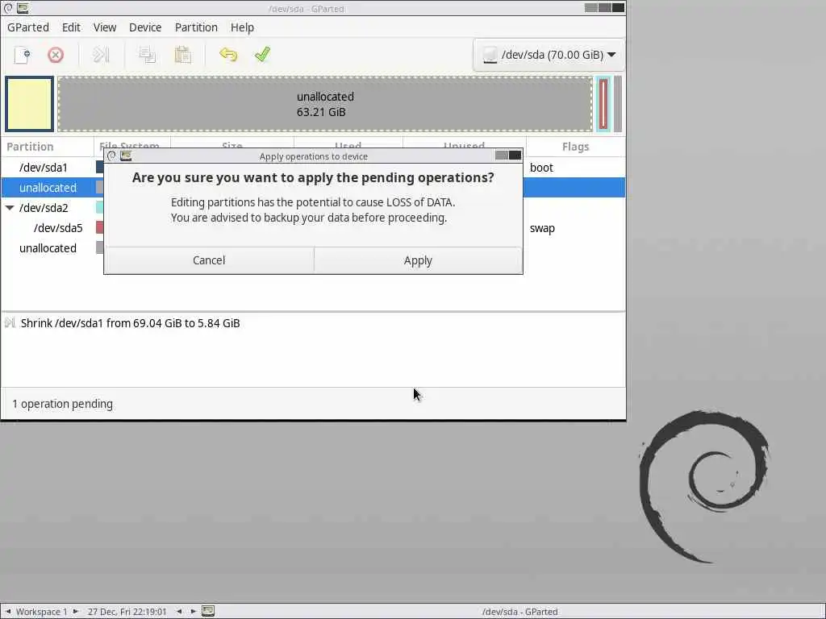This screenshot has width=826, height=619.
Task: Click the Resize/Move toolbar icon
Action: [x=101, y=55]
